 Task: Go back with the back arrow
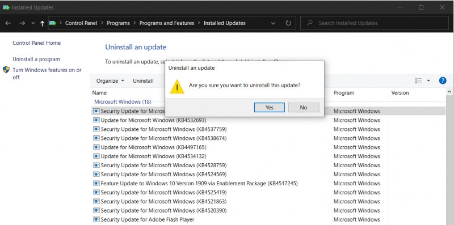[8, 23]
